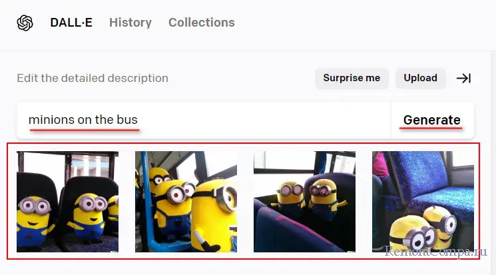The image size is (496, 275).
Task: Open third result with two goggled minions
Action: click(305, 202)
